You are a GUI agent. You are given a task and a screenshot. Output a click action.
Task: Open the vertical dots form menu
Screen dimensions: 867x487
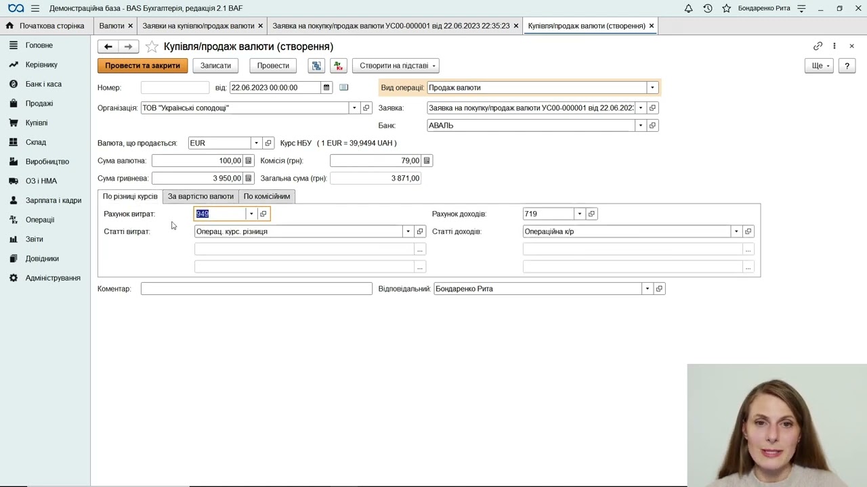834,46
